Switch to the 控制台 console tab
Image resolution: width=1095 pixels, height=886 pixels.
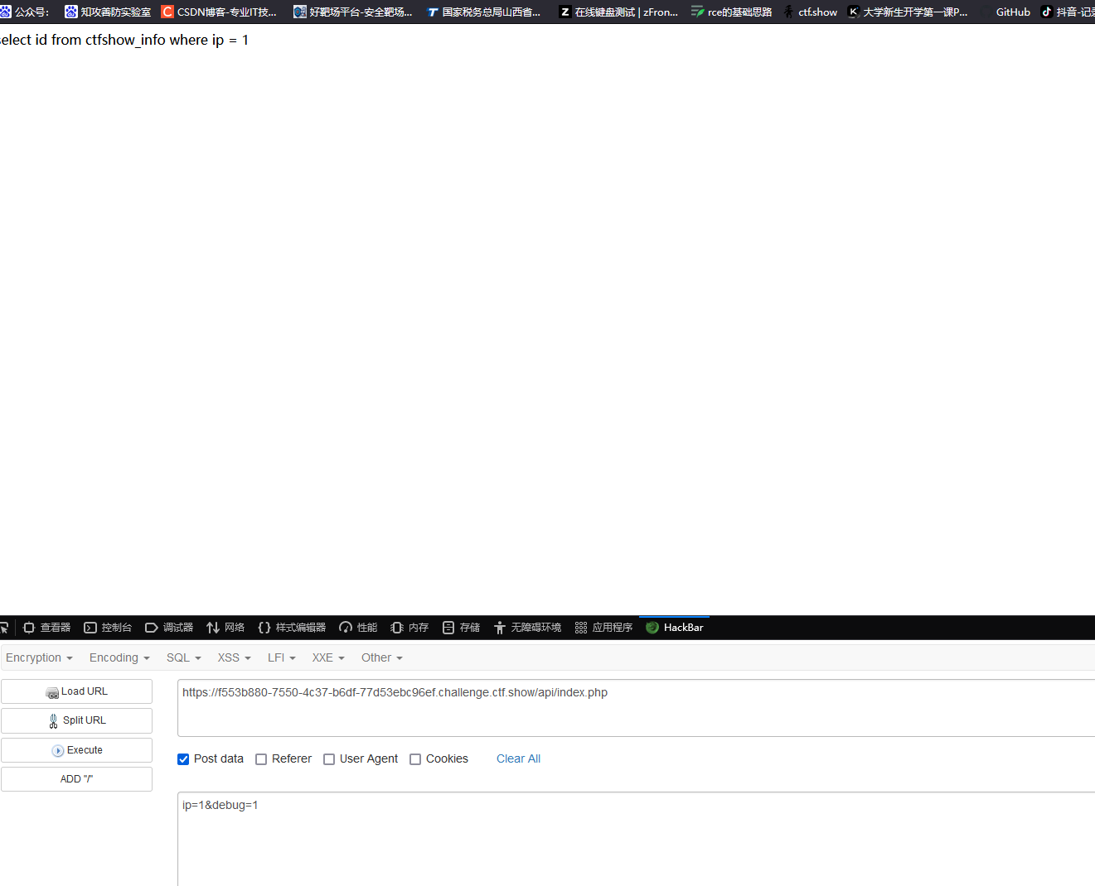[x=108, y=628]
